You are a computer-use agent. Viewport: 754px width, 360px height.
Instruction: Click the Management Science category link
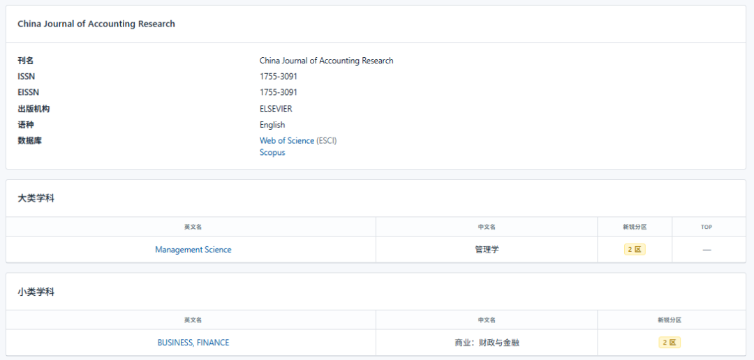[x=193, y=250]
